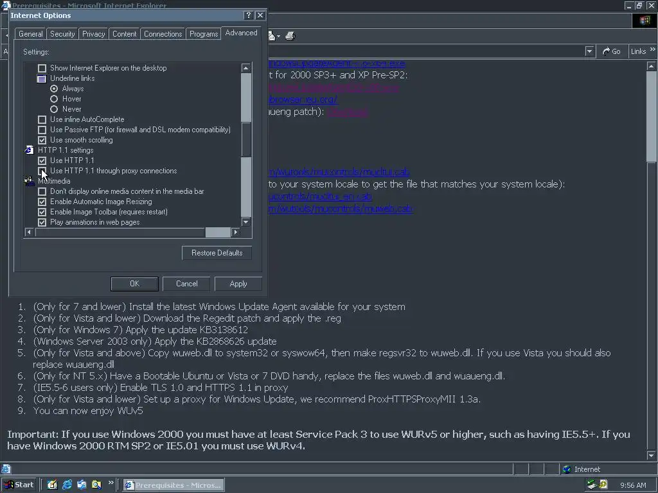Click the system tray clock showing 9:56 AM

633,485
